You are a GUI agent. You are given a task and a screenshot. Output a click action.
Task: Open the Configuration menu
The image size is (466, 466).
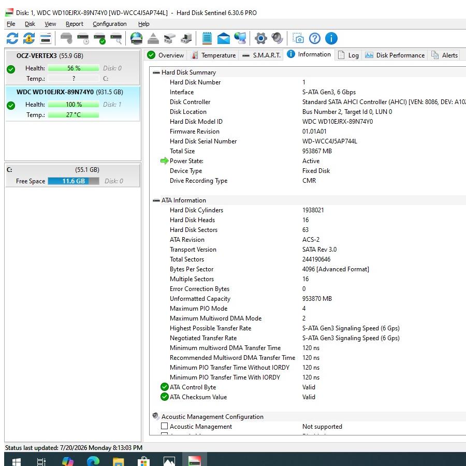pos(110,24)
